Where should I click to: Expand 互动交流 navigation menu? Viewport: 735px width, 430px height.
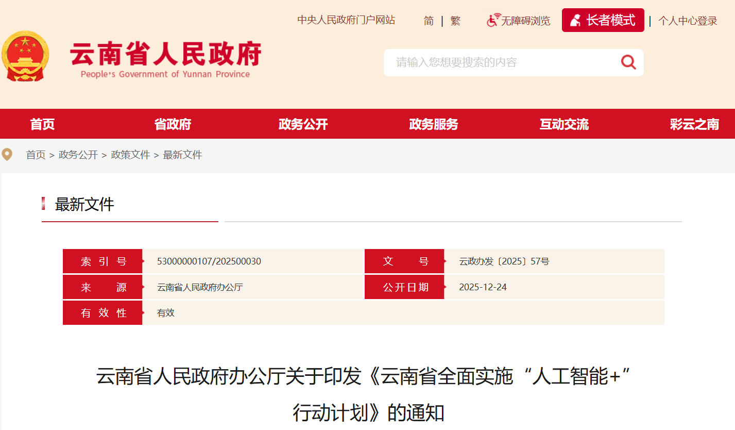point(564,124)
